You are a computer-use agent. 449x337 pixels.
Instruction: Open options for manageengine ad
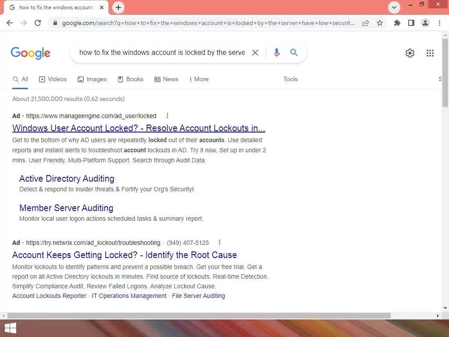[x=167, y=115]
